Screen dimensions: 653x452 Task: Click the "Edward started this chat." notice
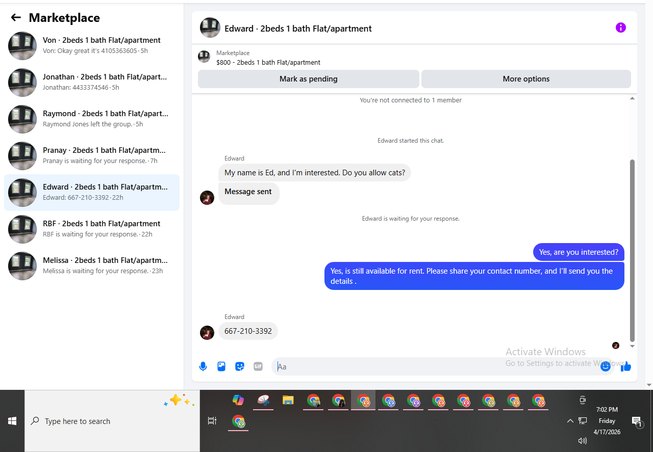coord(411,141)
